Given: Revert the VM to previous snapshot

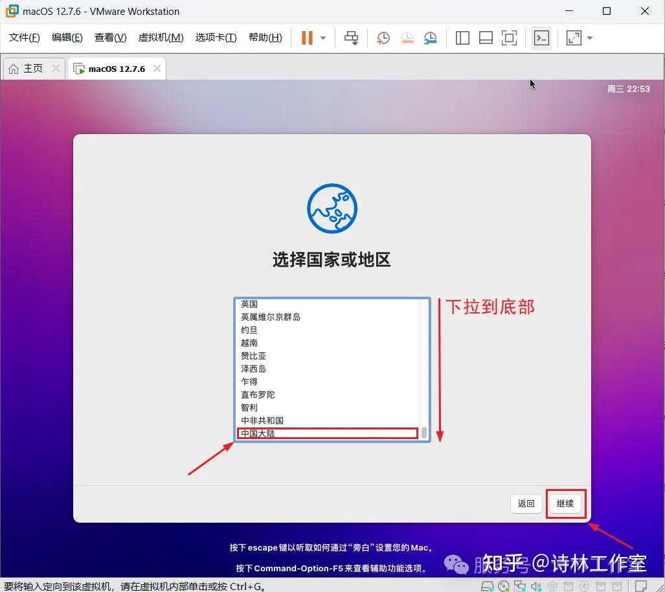Looking at the screenshot, I should coord(407,38).
